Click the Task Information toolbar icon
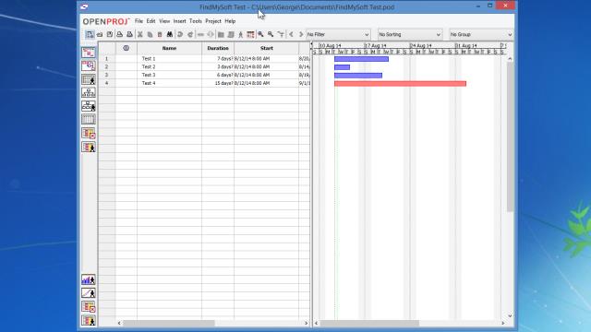The image size is (591, 332). coord(221,35)
